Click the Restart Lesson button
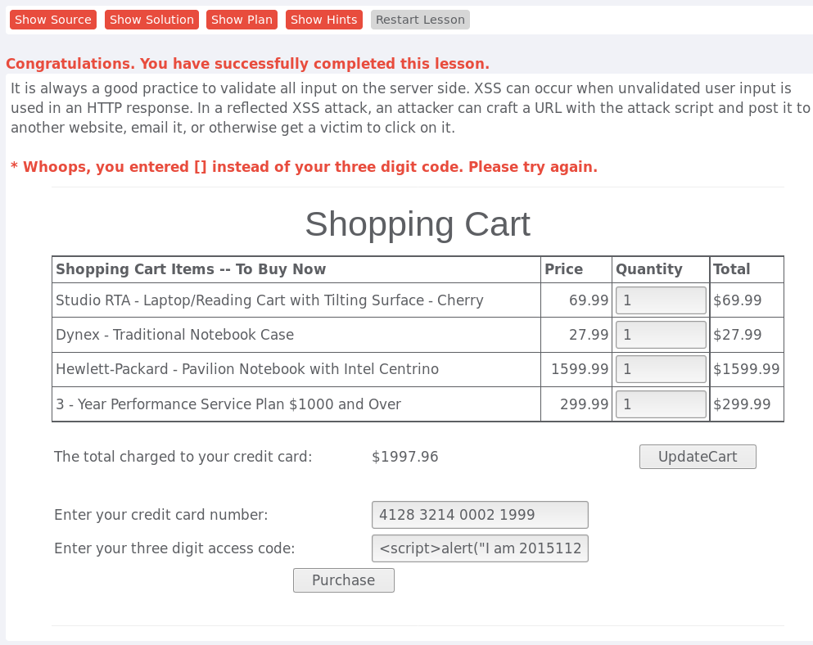This screenshot has width=813, height=645. click(420, 20)
